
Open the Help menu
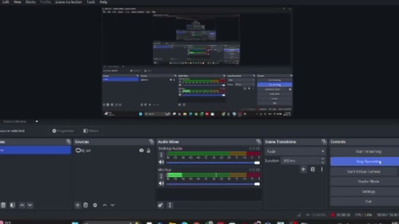click(x=103, y=2)
